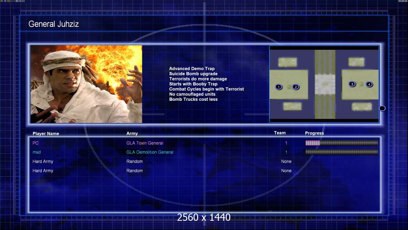Click the General Juhziz title
408x230 pixels.
coord(54,24)
